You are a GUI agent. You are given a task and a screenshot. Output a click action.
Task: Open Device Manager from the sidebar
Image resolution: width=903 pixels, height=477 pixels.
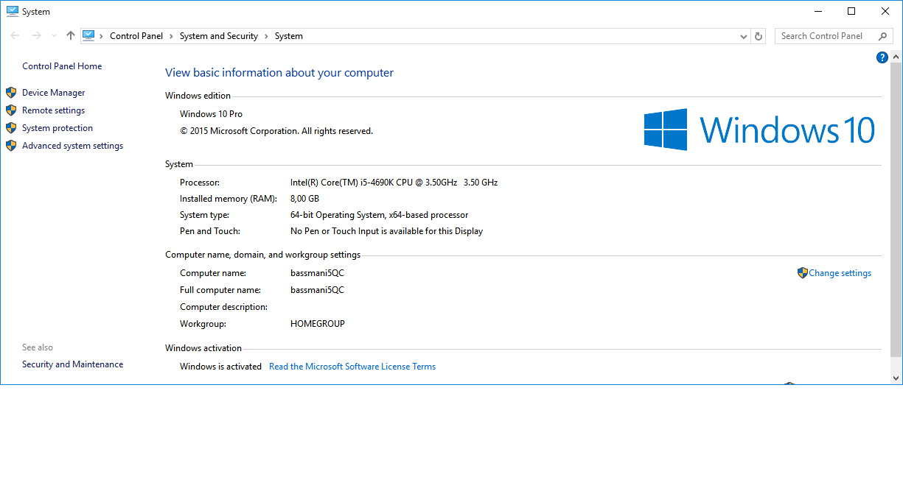pos(53,93)
